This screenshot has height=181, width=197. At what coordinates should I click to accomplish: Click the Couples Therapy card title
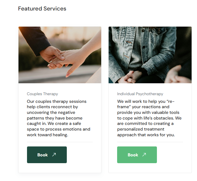pos(42,94)
